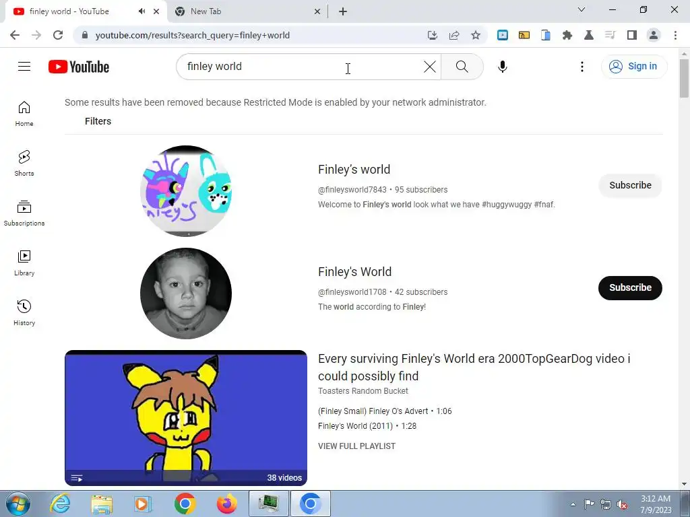
Task: Launch Internet Explorer from taskbar
Action: pyautogui.click(x=60, y=504)
